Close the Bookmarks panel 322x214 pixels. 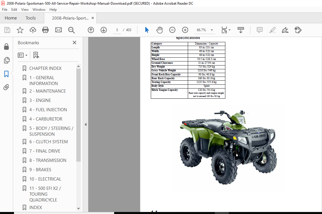pyautogui.click(x=75, y=43)
